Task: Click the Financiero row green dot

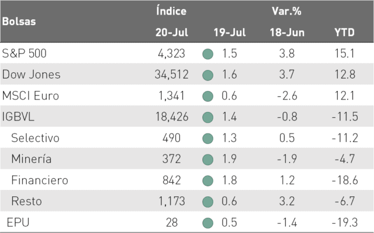Action: 207,181
